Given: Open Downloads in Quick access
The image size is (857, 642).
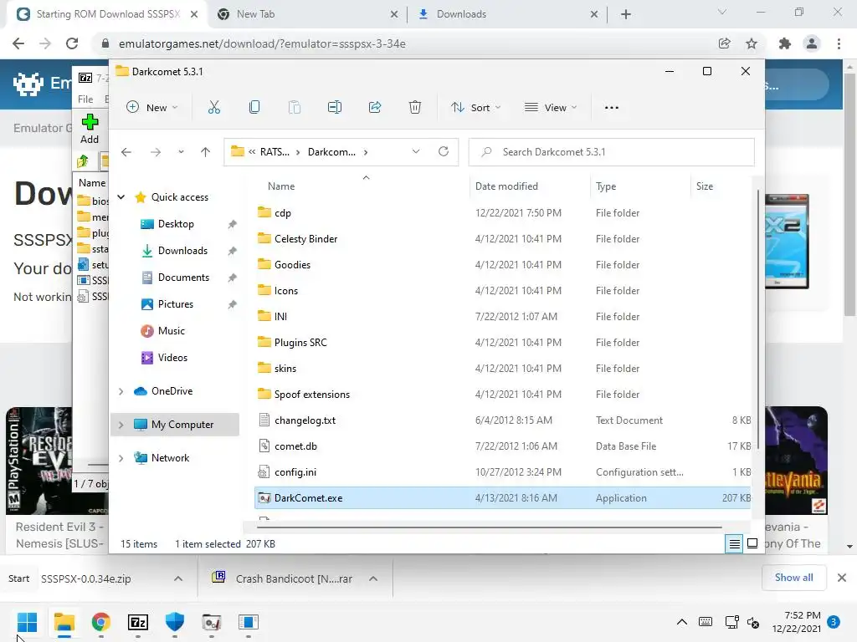Looking at the screenshot, I should (x=182, y=251).
